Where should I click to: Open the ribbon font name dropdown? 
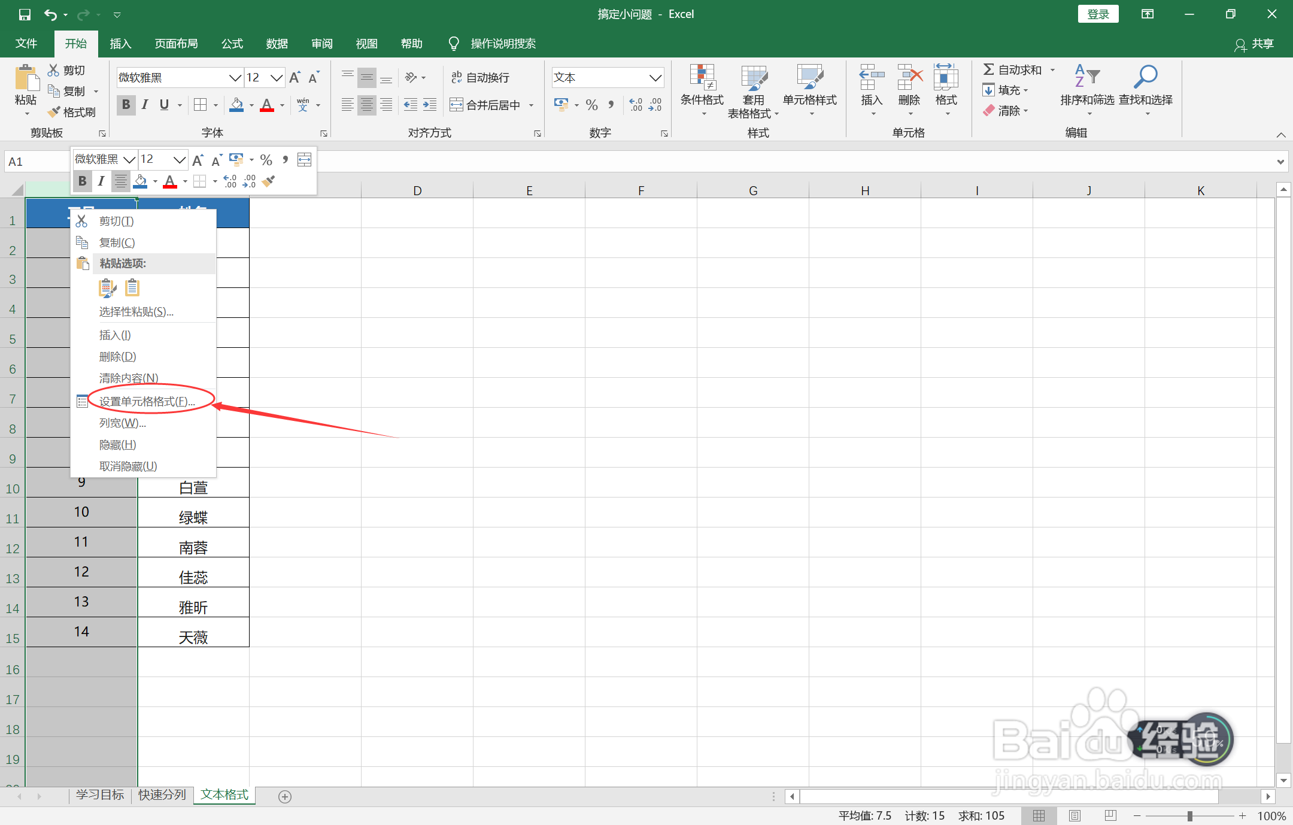[x=235, y=78]
